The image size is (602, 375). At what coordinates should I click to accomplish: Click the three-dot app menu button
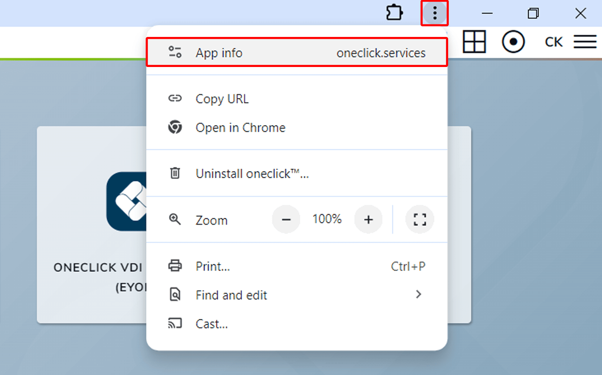click(x=434, y=13)
